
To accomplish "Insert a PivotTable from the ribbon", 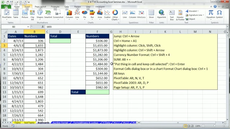I will pos(7,15).
